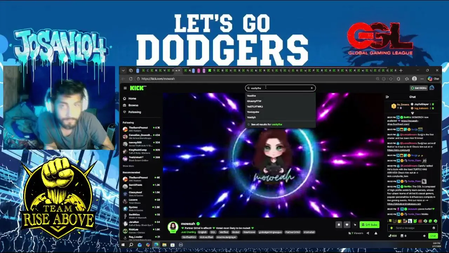449x253 pixels.
Task: Toggle notification bell for moweah
Action: point(339,225)
